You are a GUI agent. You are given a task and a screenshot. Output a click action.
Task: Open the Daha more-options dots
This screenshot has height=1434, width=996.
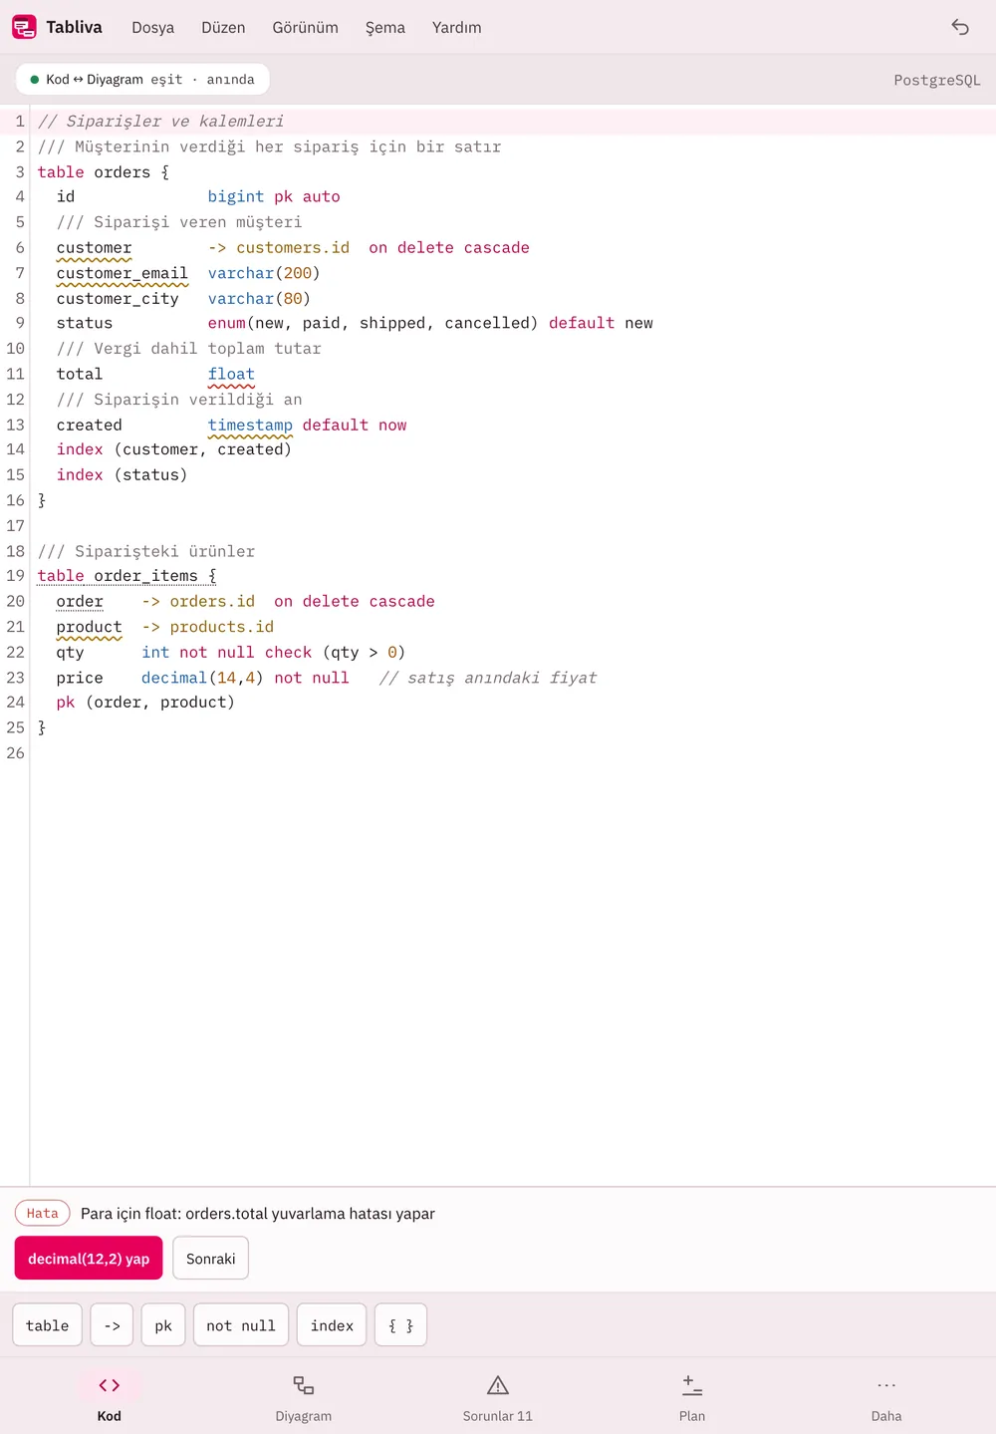pyautogui.click(x=886, y=1385)
